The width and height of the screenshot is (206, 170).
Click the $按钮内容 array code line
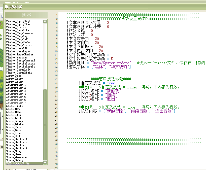click(x=127, y=111)
